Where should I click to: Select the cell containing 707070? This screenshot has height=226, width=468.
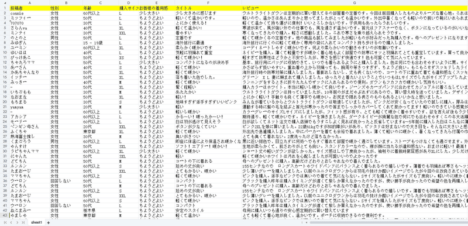(30, 23)
